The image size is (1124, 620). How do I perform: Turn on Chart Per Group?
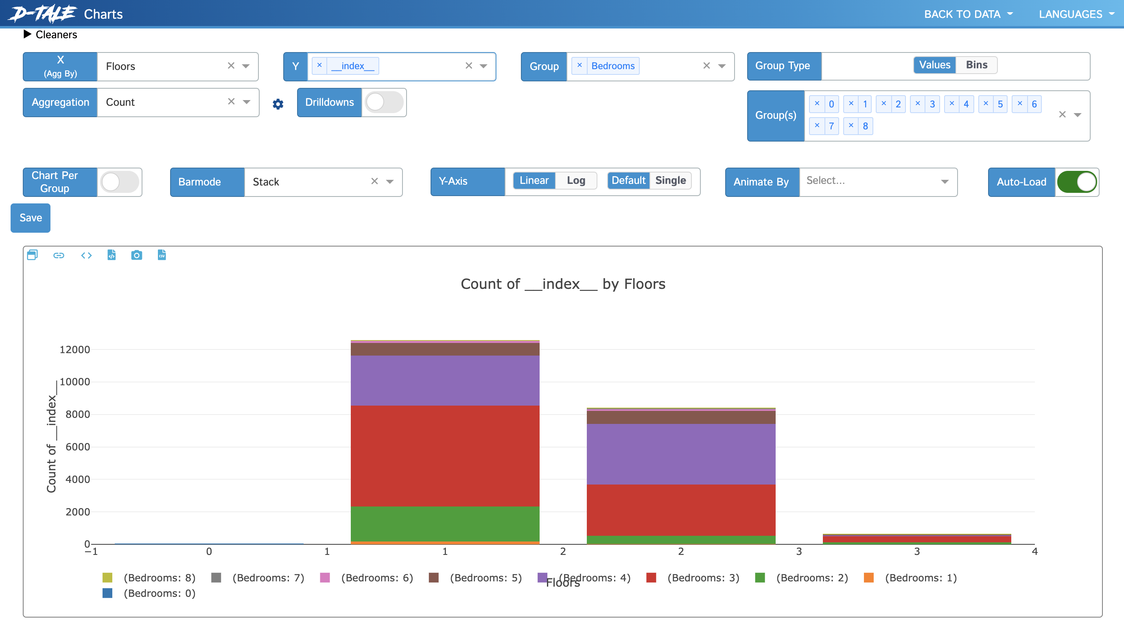click(120, 182)
